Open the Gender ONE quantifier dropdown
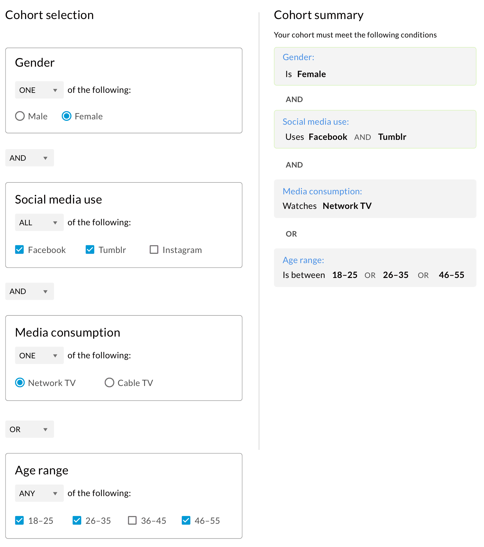The image size is (484, 547). [39, 90]
